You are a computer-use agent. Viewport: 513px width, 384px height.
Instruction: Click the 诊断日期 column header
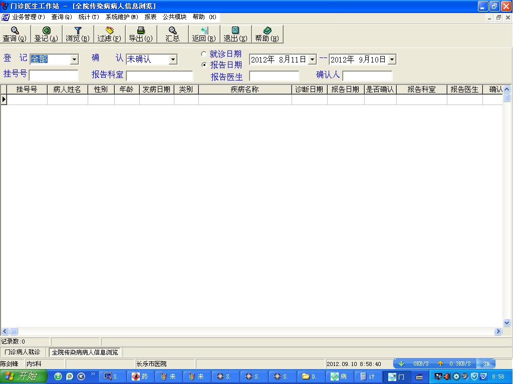pyautogui.click(x=310, y=89)
